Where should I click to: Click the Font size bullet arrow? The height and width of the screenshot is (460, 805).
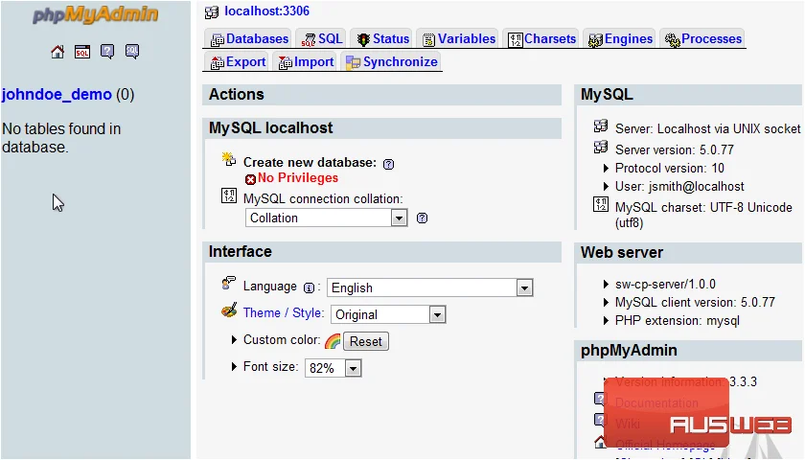(x=234, y=366)
